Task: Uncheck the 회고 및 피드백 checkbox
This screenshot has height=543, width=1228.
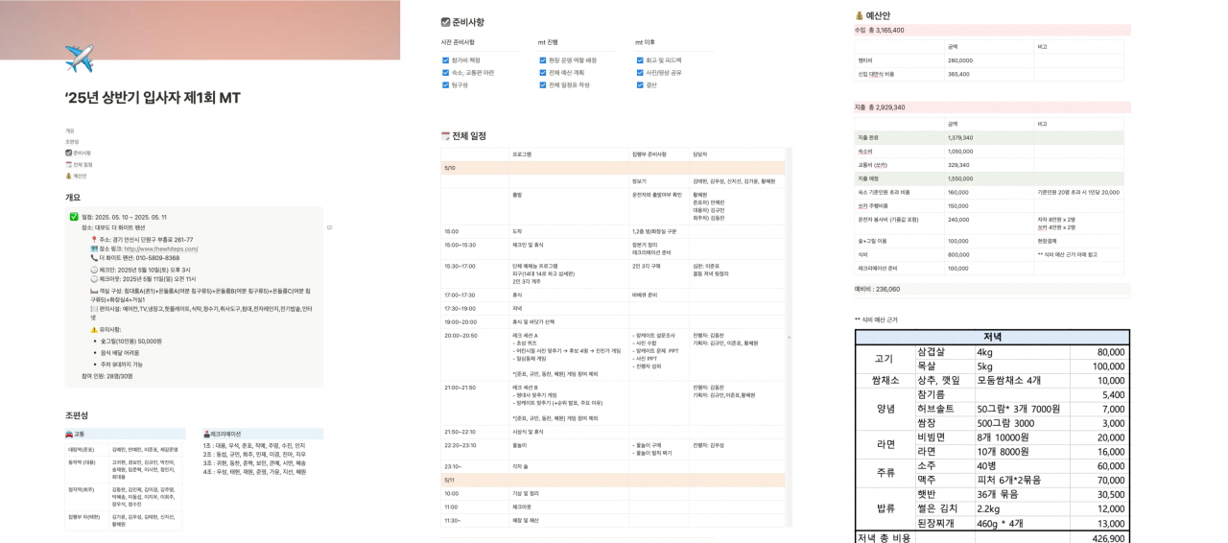Action: tap(639, 59)
